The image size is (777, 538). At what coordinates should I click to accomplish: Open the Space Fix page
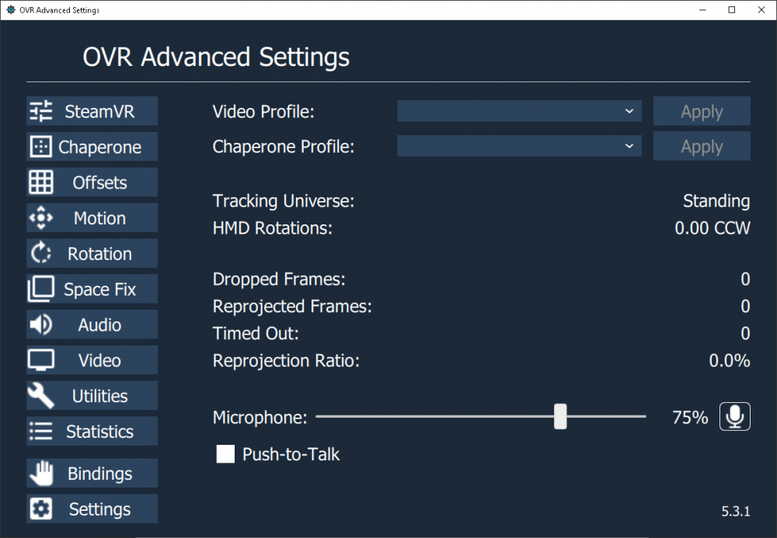tap(92, 290)
